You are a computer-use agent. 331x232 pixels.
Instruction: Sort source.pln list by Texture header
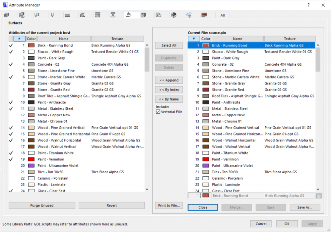[x=290, y=39]
